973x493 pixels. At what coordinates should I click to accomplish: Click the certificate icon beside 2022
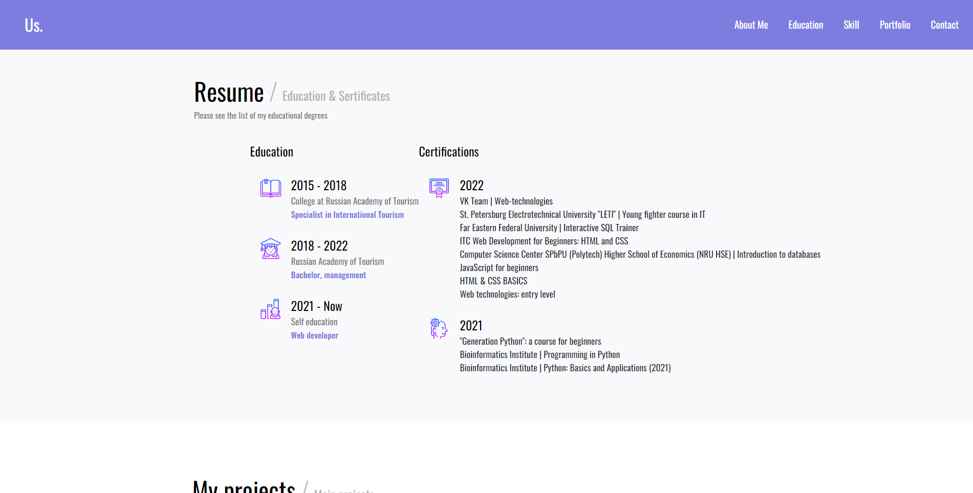(439, 188)
